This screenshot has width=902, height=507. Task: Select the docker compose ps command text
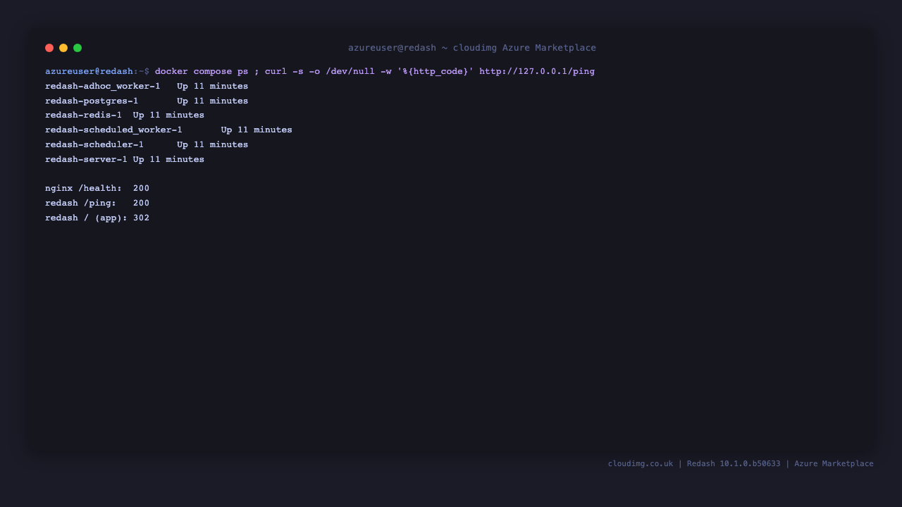[x=202, y=72]
